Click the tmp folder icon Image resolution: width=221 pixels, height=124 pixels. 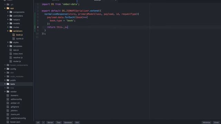pos(8,88)
